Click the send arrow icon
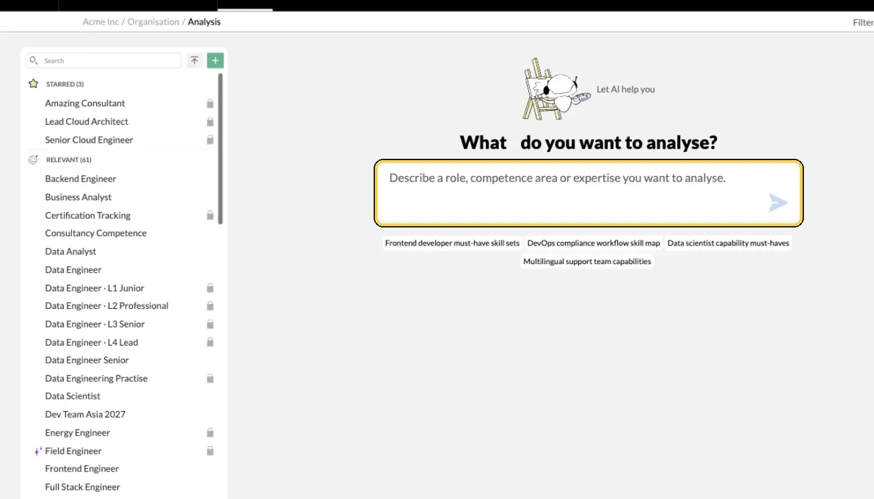This screenshot has height=499, width=874. click(778, 203)
